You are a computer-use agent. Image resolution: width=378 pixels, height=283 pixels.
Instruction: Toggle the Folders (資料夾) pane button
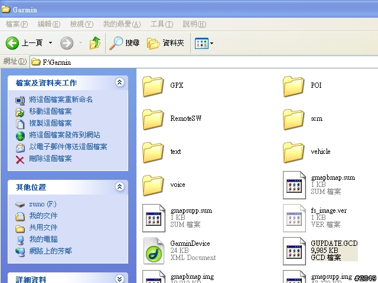click(x=165, y=43)
